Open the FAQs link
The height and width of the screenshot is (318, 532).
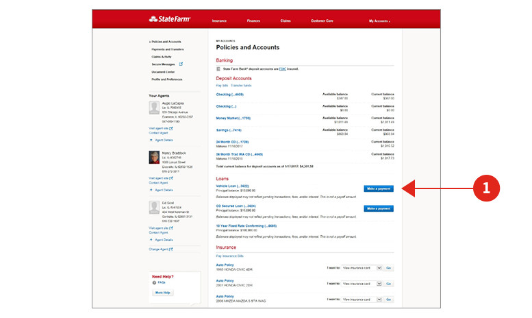(x=162, y=282)
